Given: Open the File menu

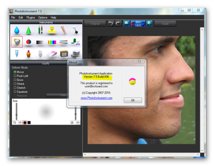Looking at the screenshot, I should (13, 17).
